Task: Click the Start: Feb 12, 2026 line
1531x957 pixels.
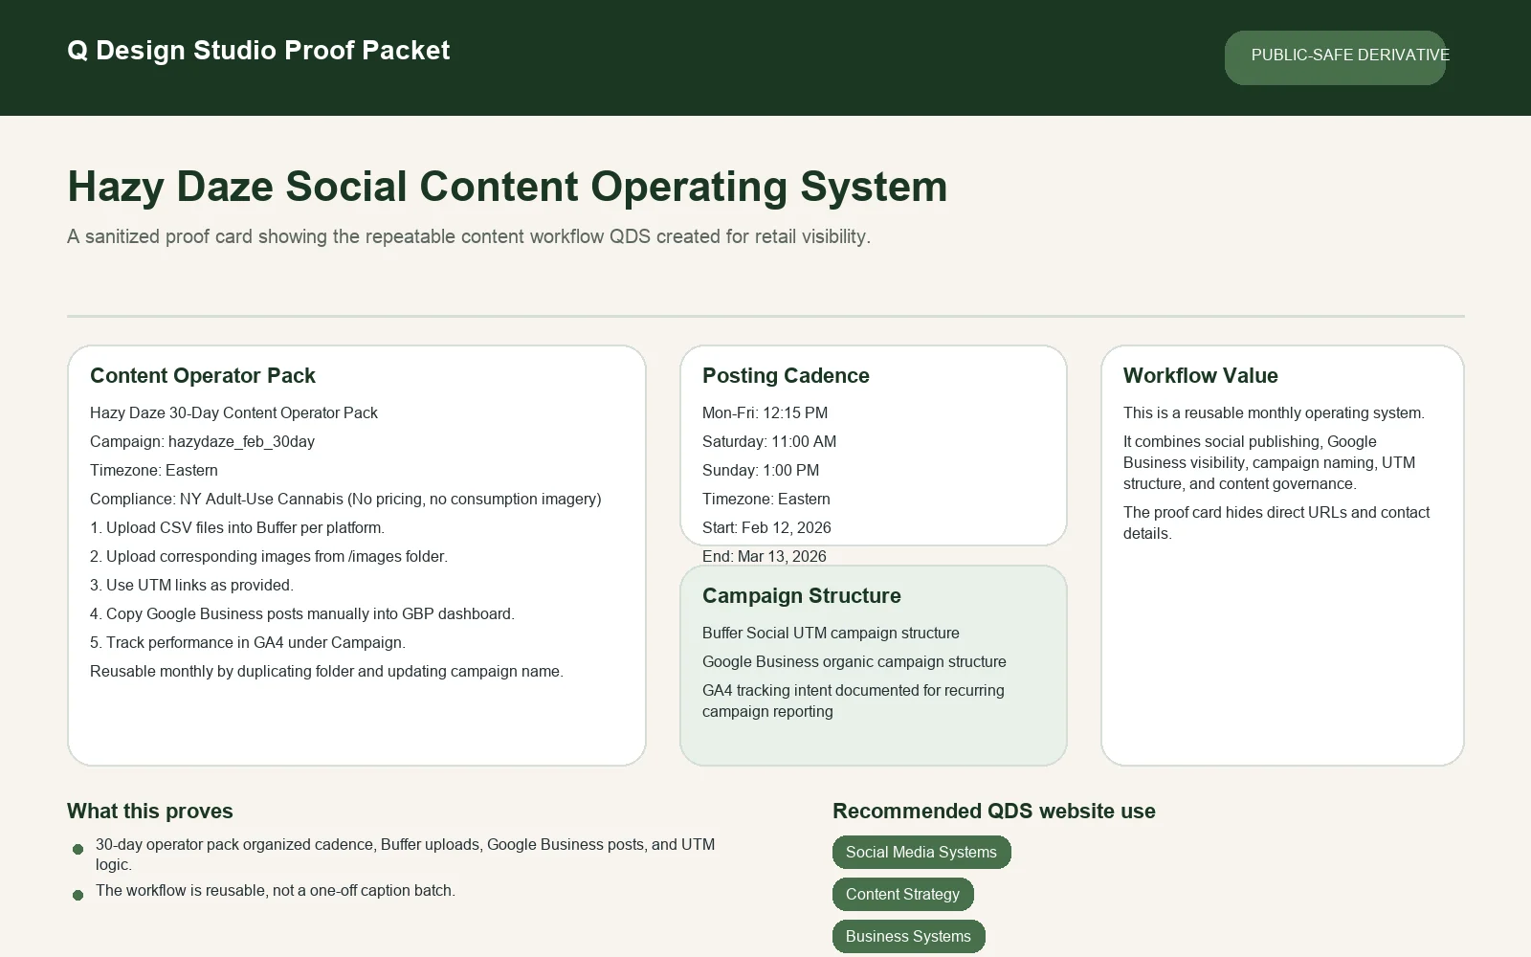Action: [766, 527]
